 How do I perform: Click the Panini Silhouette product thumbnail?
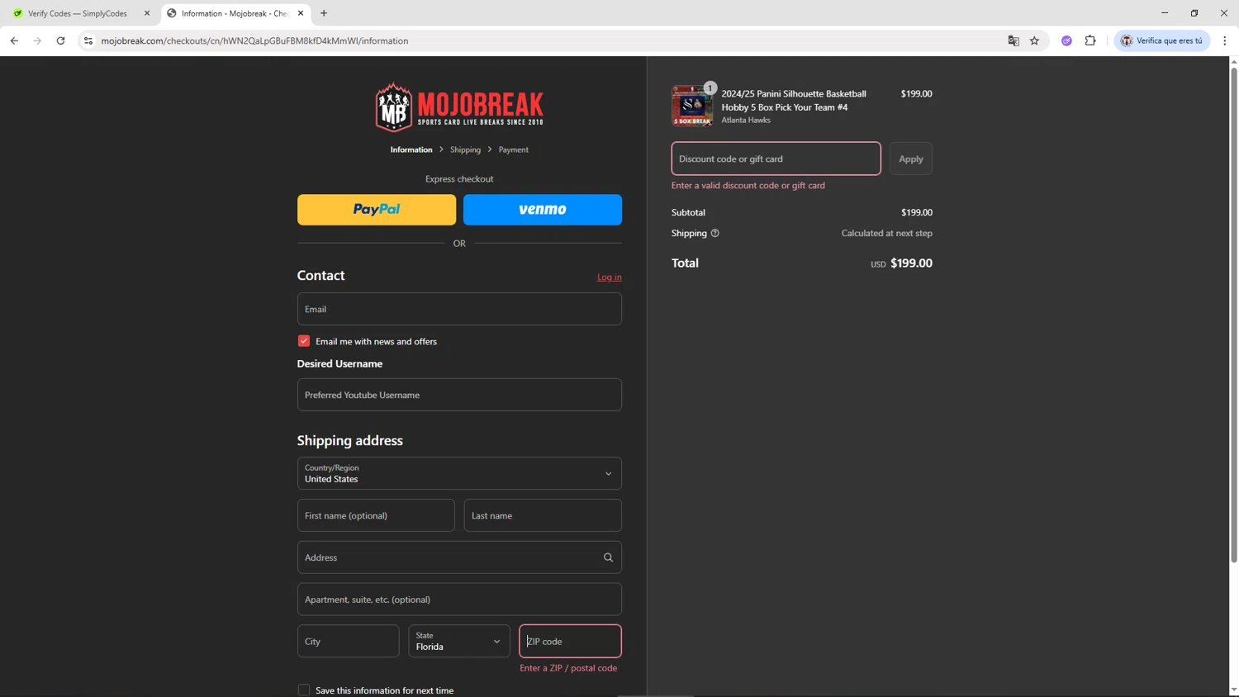692,106
